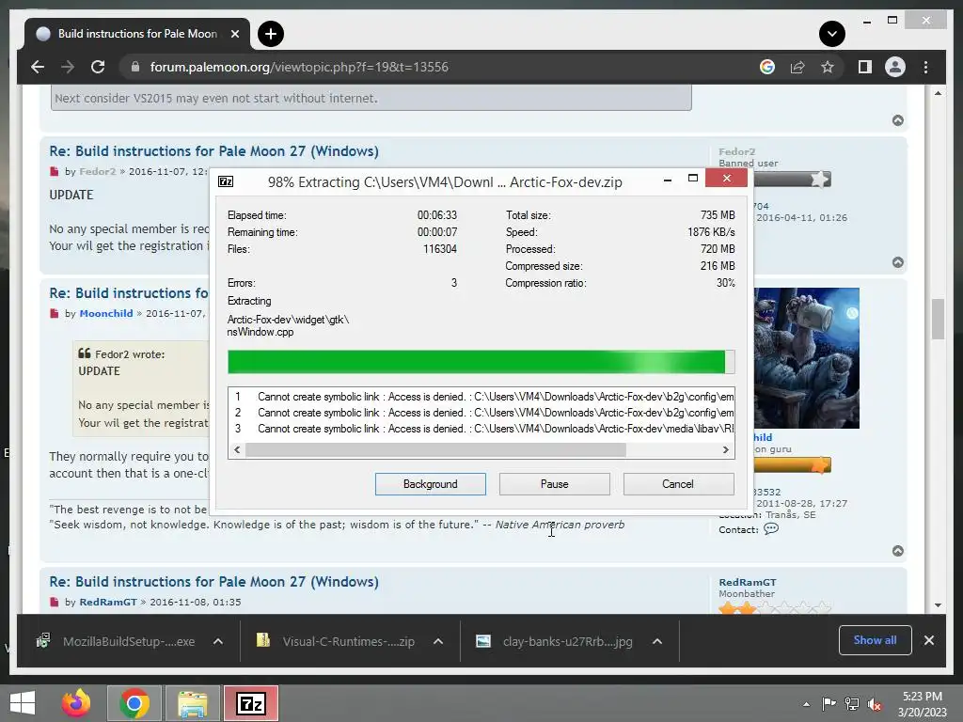Open RedRamGT author link under post title
963x722 pixels.
pos(108,602)
